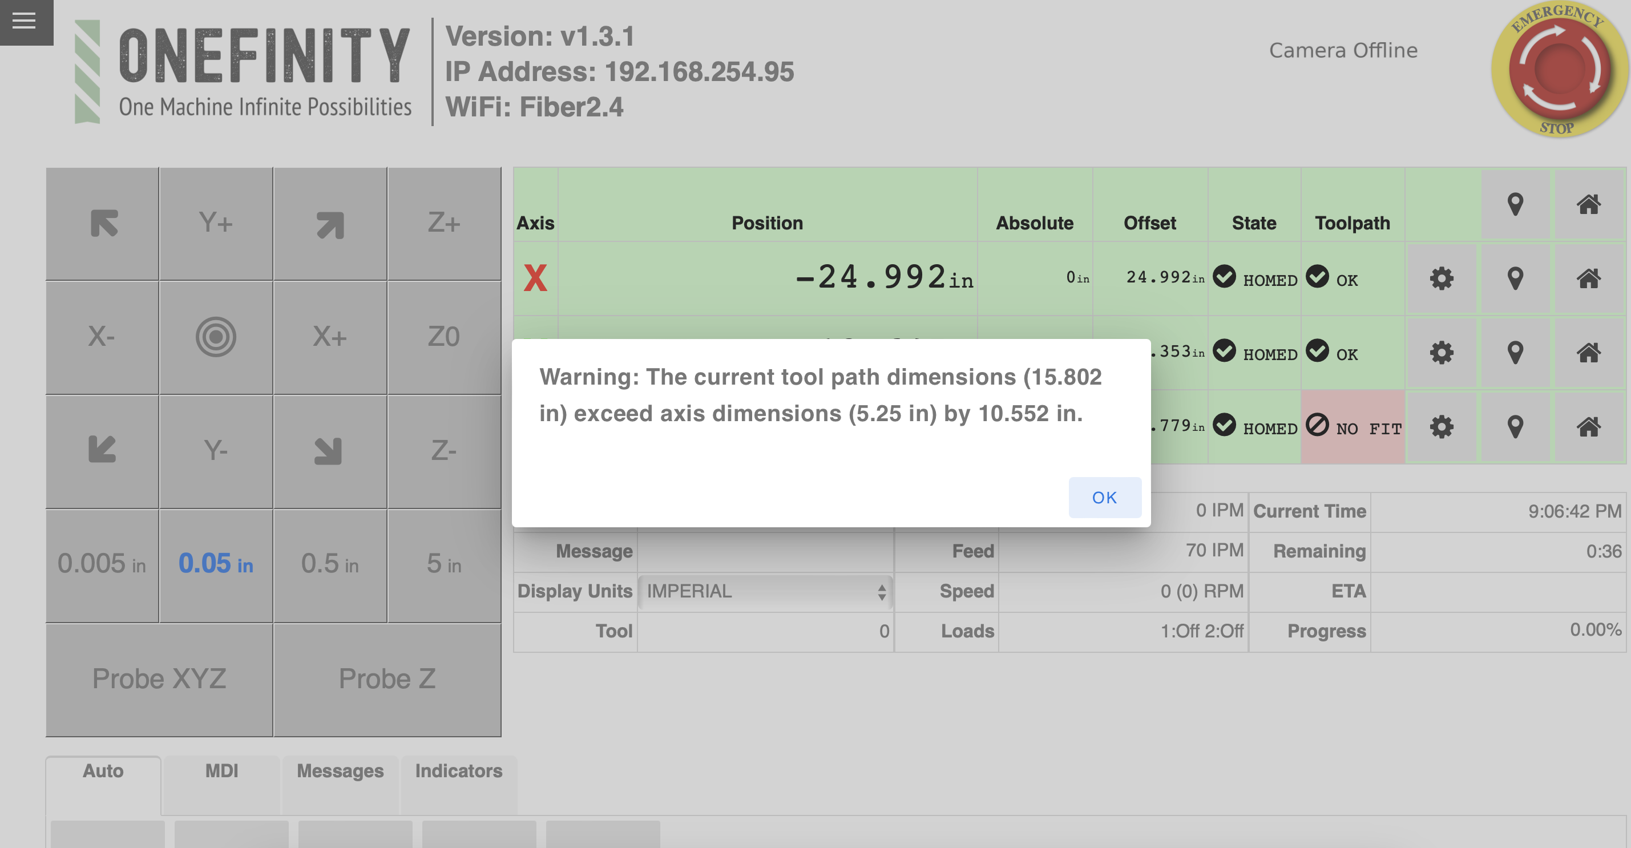Jog diagonally with the up-left arrow
Screen dimensions: 1631x848
point(103,224)
